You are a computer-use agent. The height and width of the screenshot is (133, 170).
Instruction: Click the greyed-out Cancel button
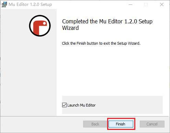(x=152, y=124)
